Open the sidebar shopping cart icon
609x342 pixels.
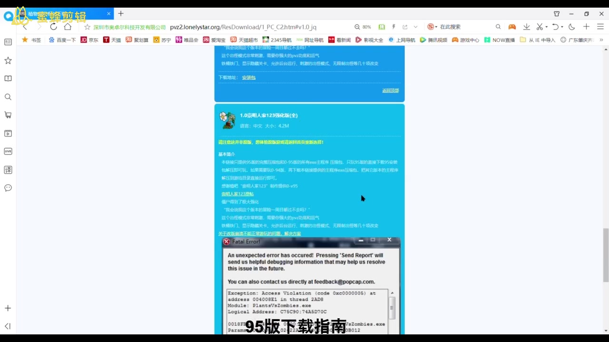coord(8,115)
